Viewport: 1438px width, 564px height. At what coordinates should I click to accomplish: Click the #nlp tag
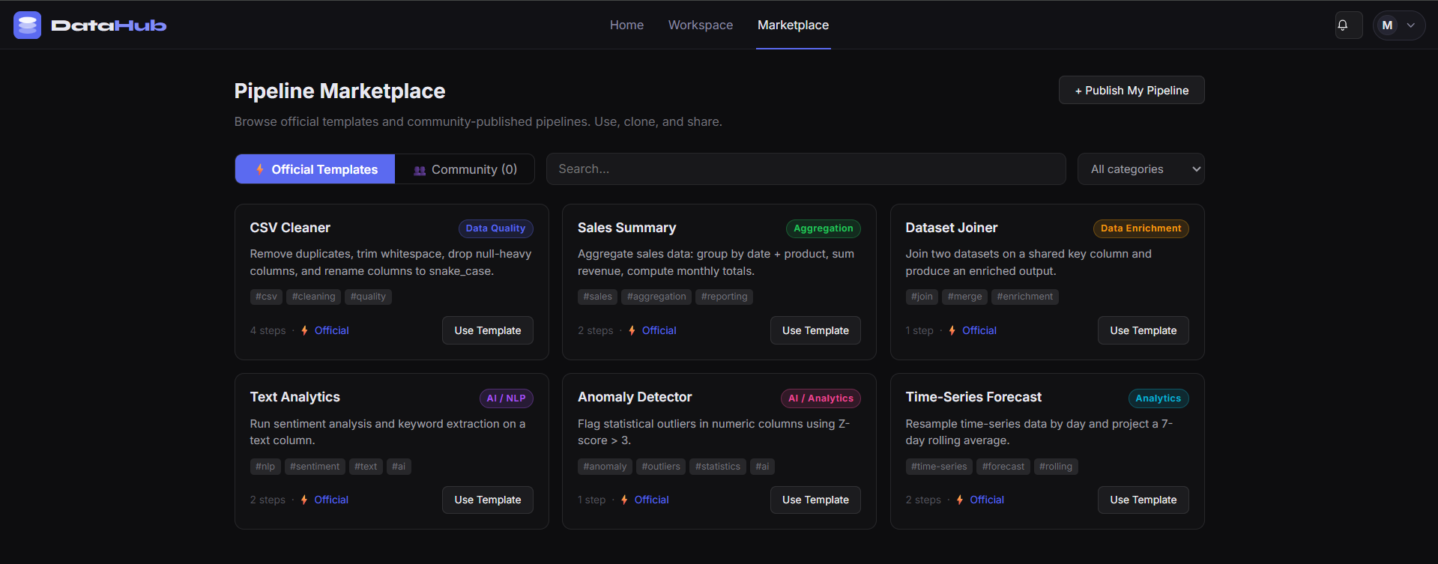(x=265, y=467)
